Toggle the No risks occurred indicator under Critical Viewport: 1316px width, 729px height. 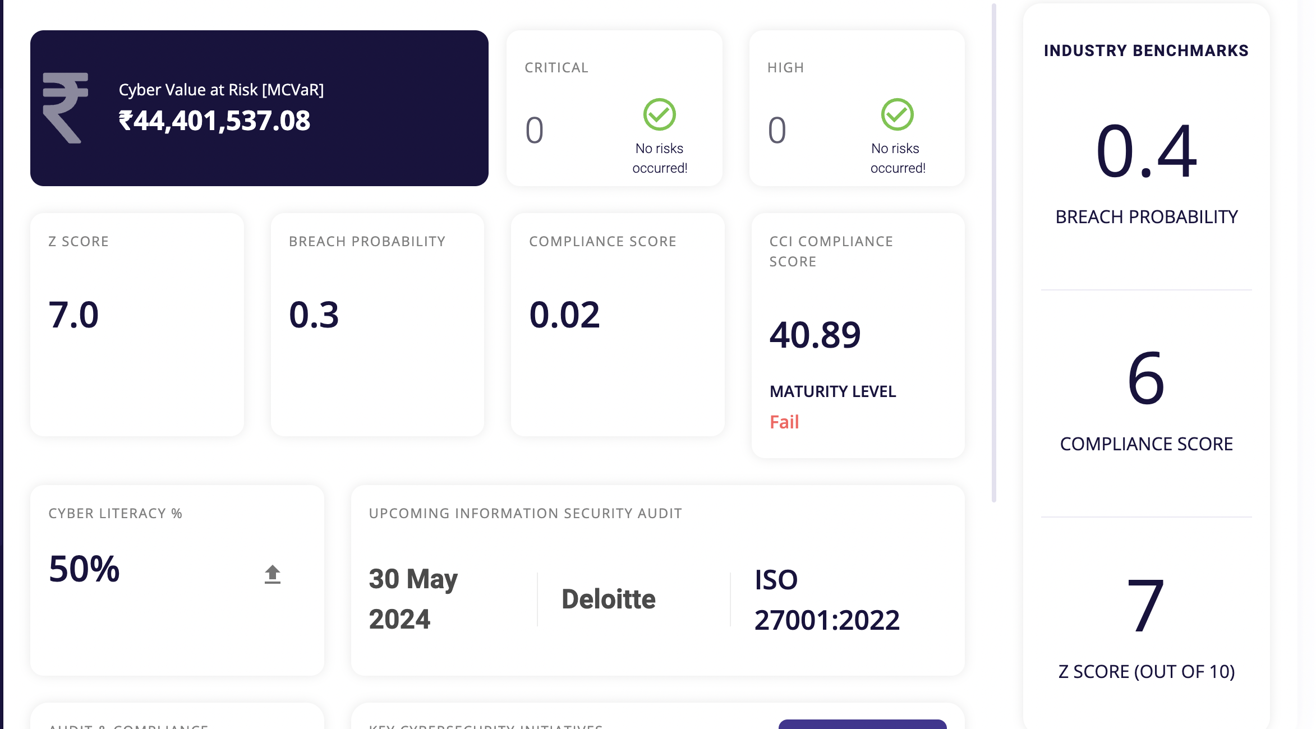click(660, 157)
